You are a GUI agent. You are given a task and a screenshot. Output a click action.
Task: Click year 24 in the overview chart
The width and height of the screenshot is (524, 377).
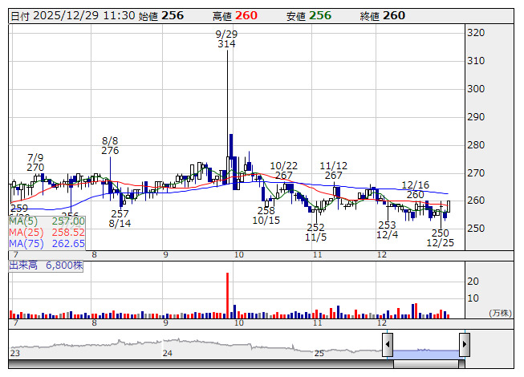coord(168,353)
